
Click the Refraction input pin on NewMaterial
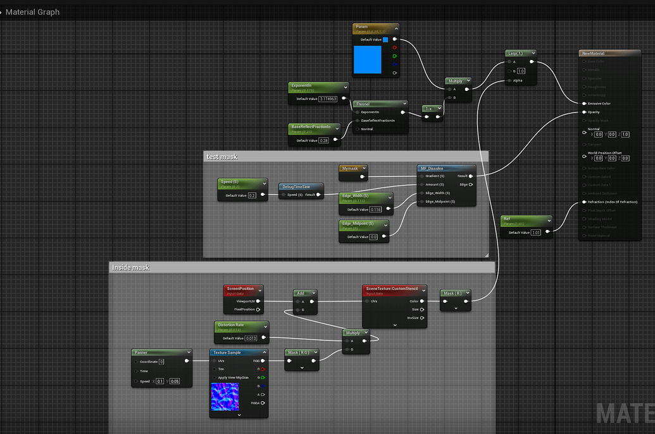tap(584, 202)
